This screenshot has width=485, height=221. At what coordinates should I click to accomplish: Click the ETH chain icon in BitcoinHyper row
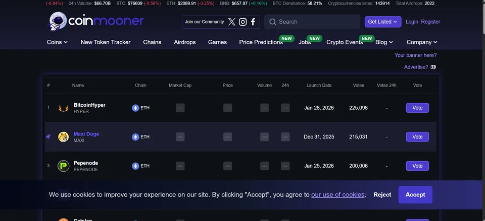pyautogui.click(x=135, y=108)
